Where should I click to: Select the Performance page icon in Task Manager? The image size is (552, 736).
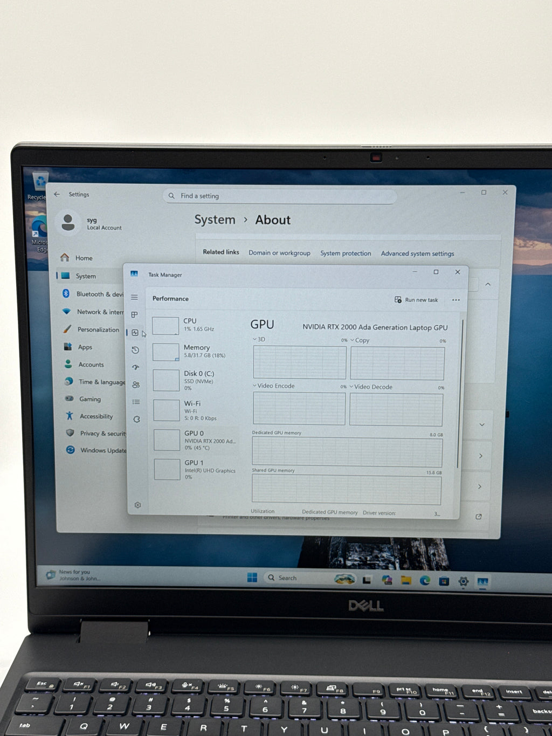point(135,333)
